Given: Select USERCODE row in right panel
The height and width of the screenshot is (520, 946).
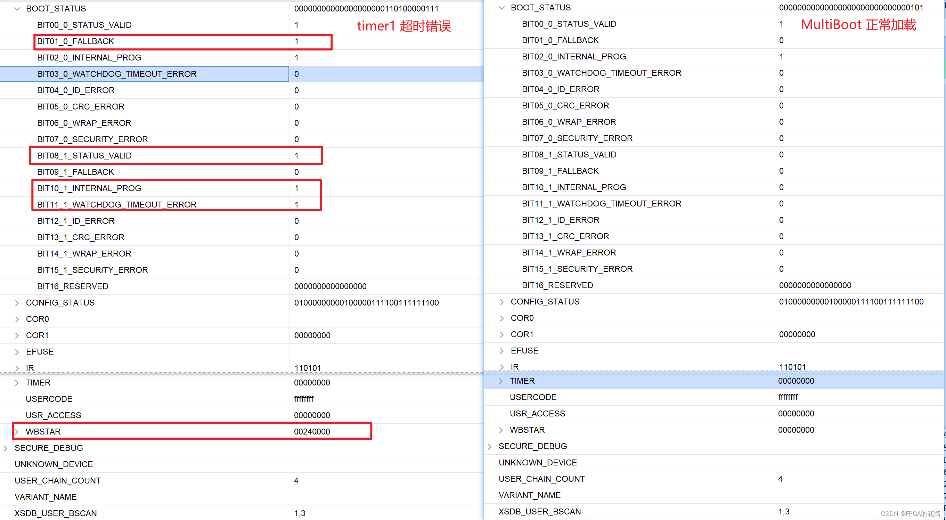Looking at the screenshot, I should pos(533,397).
